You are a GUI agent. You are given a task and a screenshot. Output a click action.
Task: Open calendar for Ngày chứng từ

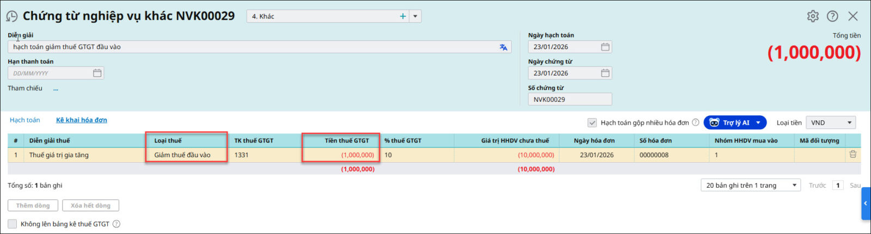pyautogui.click(x=605, y=73)
